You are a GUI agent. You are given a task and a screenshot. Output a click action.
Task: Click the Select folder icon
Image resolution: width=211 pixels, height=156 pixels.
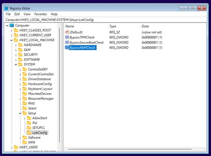click(25, 108)
